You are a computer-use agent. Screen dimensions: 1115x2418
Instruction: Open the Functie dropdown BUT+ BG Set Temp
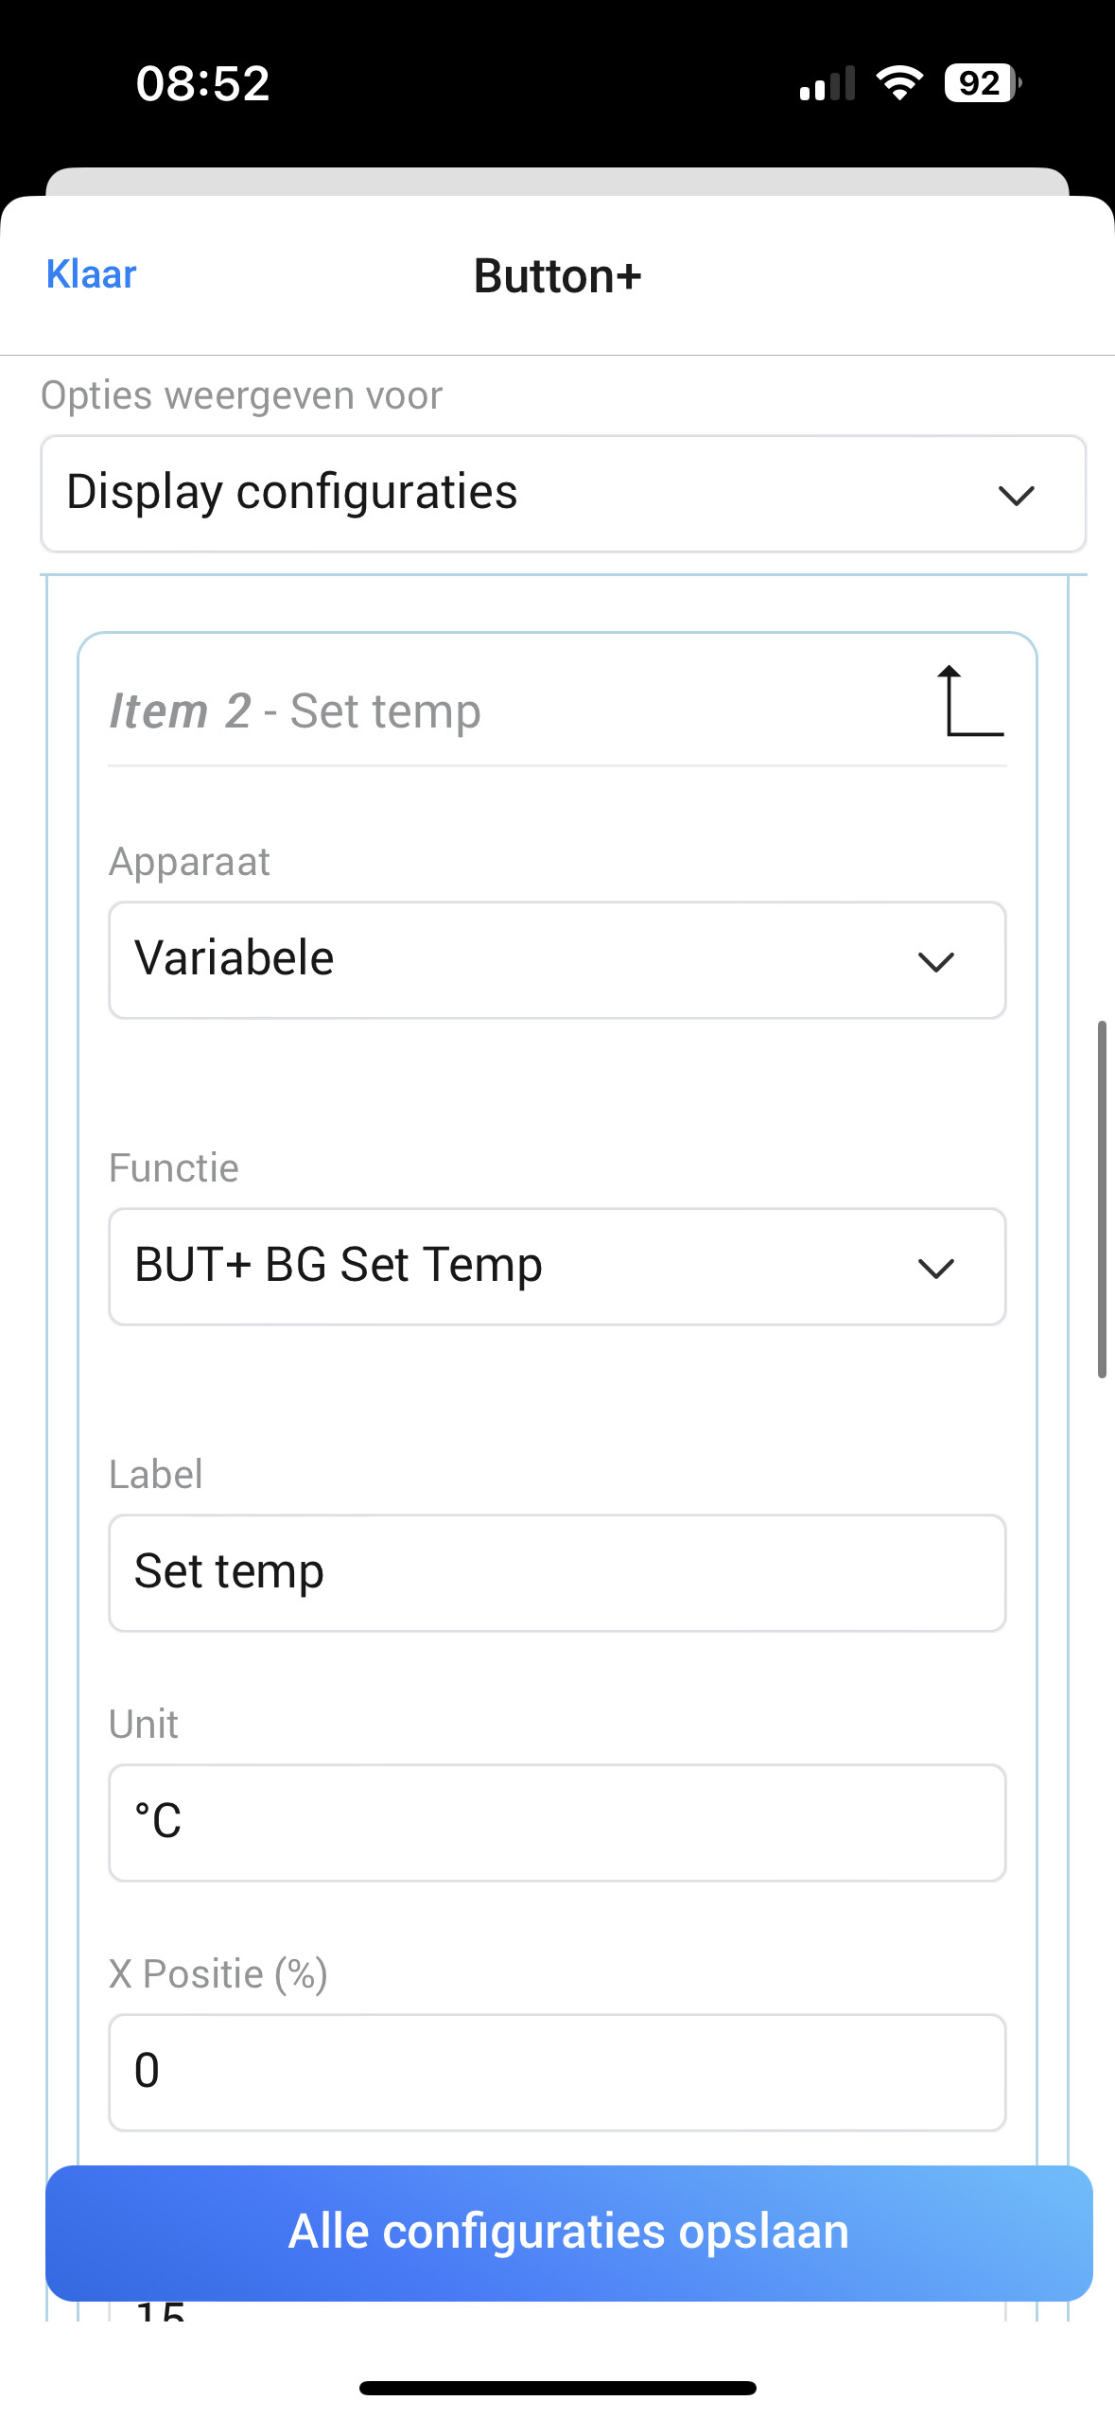pyautogui.click(x=557, y=1267)
